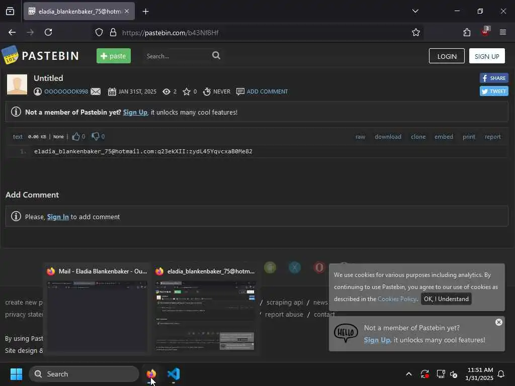Image resolution: width=515 pixels, height=386 pixels.
Task: Open report abuse footer link
Action: point(284,315)
